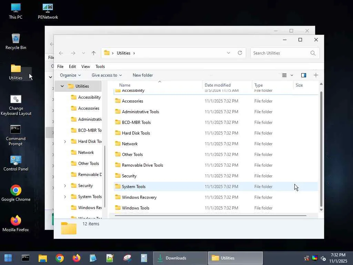Click the horizontal scrollbar of file list
This screenshot has width=353, height=265.
(211, 216)
